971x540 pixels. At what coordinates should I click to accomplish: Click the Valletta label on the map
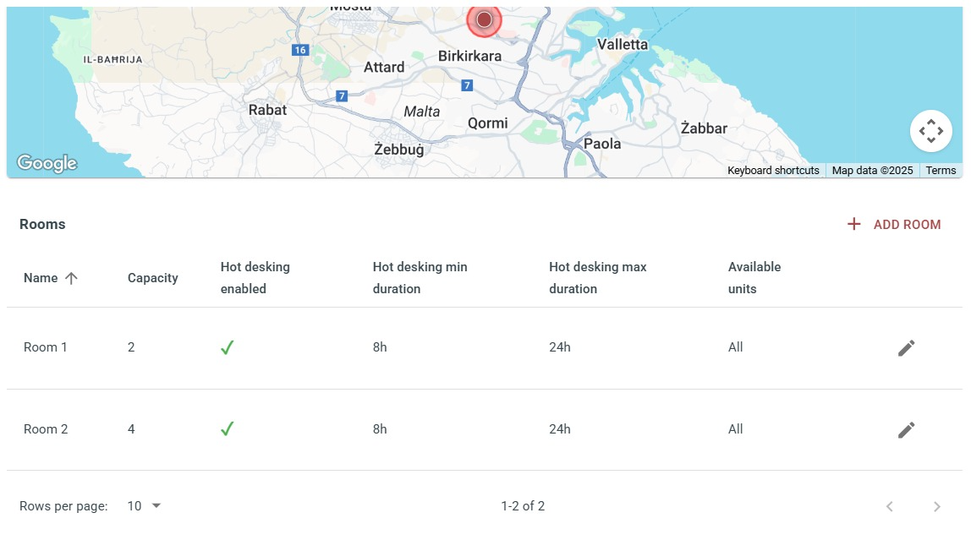tap(623, 45)
